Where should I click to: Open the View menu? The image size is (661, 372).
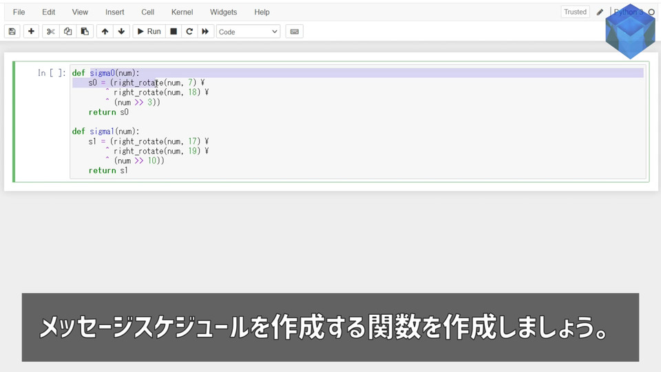[80, 12]
